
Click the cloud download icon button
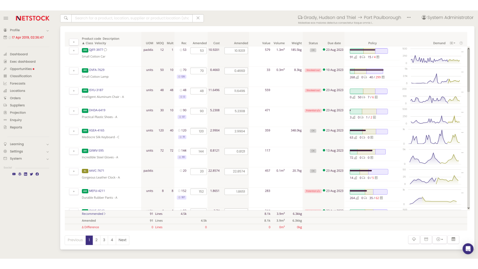pos(414,239)
